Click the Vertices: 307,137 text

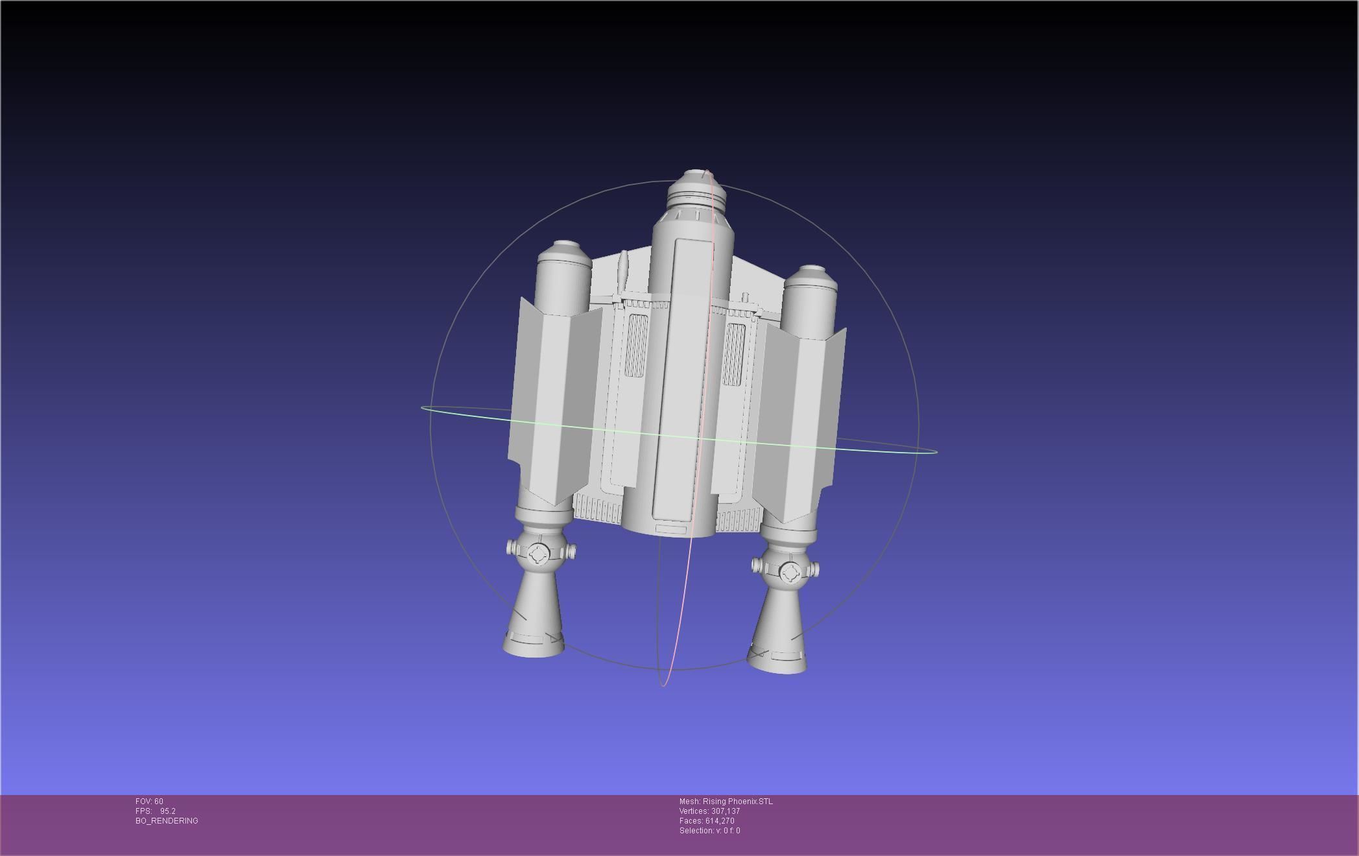[710, 811]
